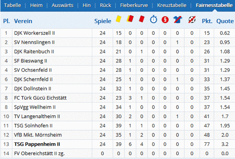Click the crossed-out football icon
235x159 pixels.
192,20
